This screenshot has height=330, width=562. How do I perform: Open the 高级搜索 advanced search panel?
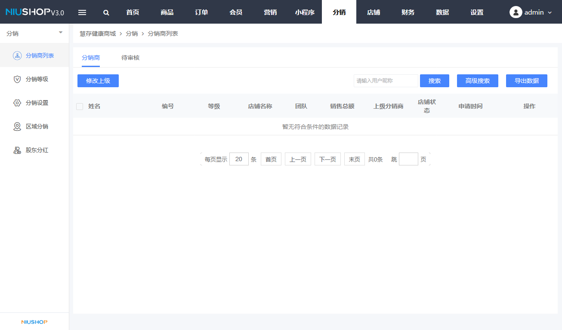click(x=477, y=81)
